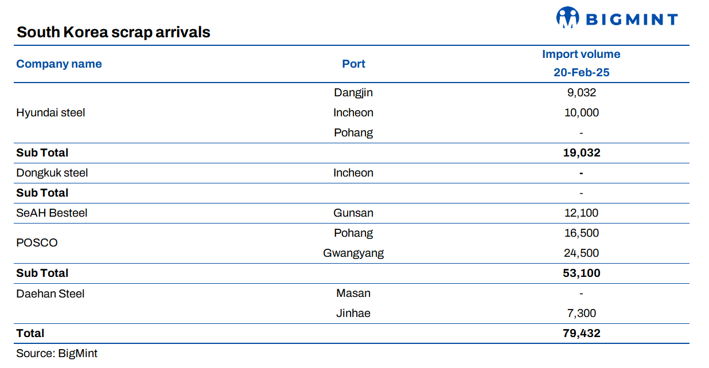Click the 53,100 sub total value
Viewport: 709px width, 368px height.
click(581, 273)
